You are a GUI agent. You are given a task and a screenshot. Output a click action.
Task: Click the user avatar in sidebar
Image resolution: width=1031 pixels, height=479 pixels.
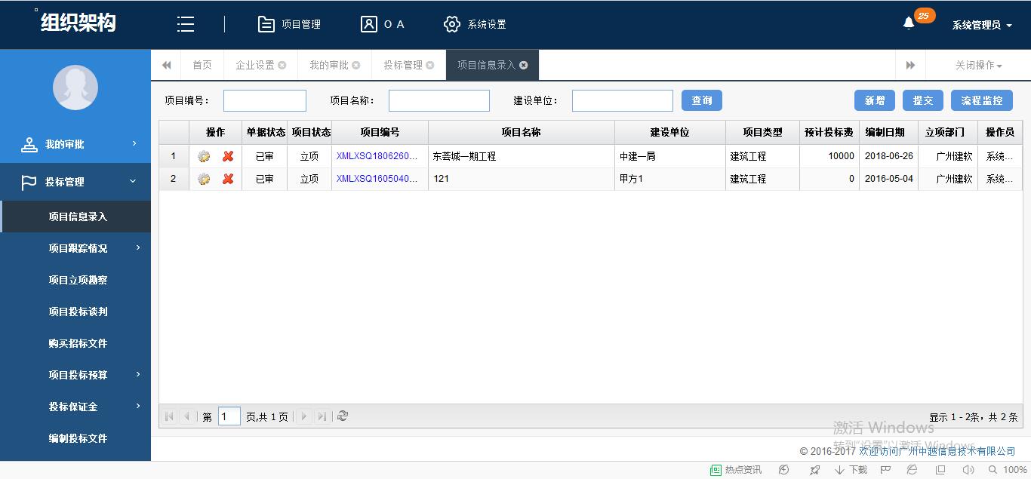[x=75, y=88]
